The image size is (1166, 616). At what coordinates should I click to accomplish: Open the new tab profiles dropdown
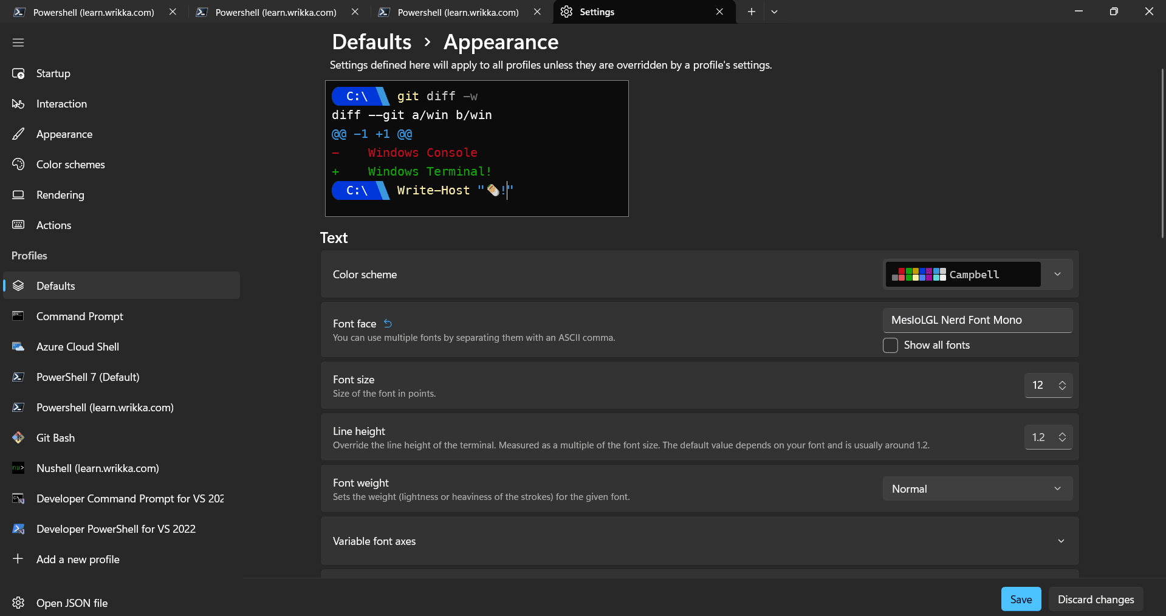pos(774,12)
